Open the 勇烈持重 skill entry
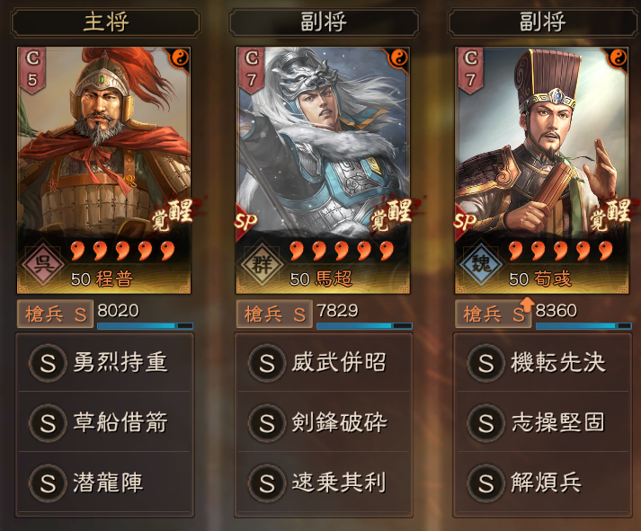Screen dimensions: 641x531 click(x=104, y=362)
